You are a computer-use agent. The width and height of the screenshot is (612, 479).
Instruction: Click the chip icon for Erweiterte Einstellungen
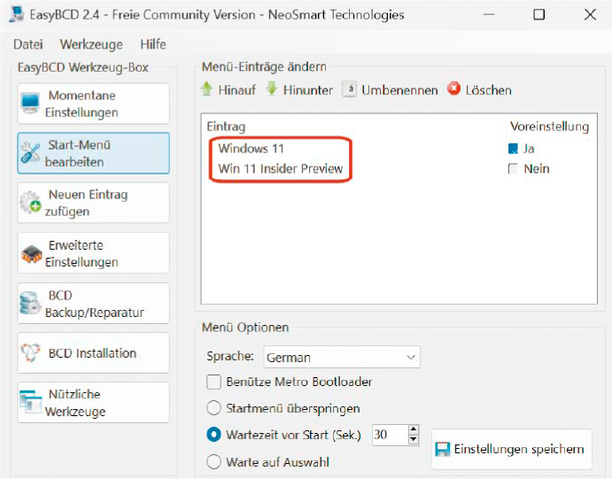pyautogui.click(x=31, y=254)
